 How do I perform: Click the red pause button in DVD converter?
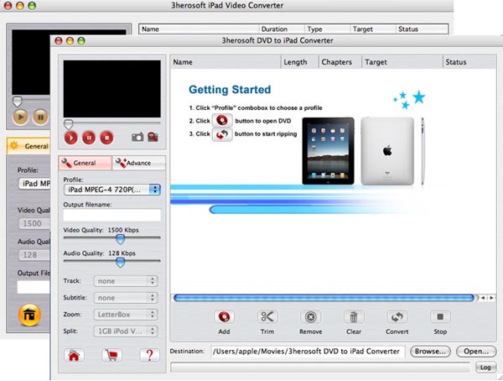[89, 138]
